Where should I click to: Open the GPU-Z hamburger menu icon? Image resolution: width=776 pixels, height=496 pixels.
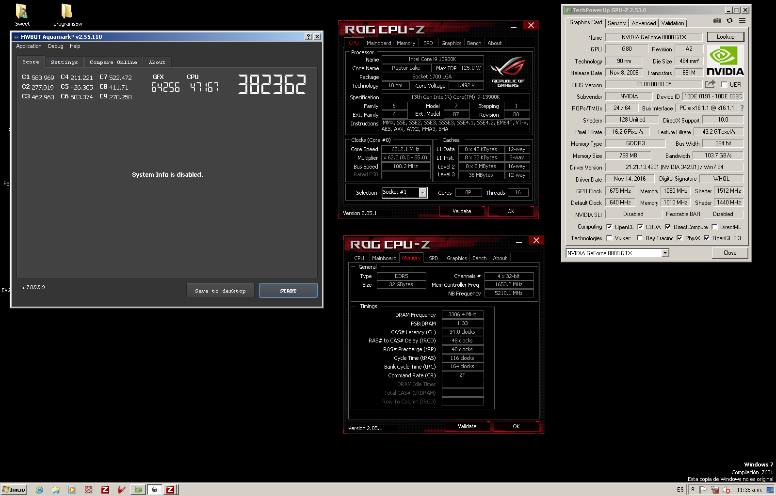point(742,20)
